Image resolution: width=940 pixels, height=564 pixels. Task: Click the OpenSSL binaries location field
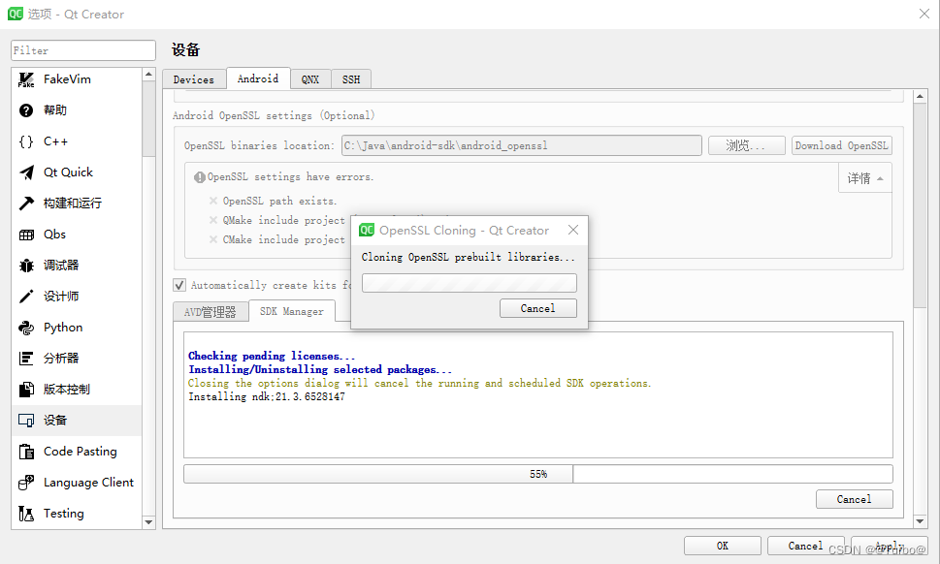[x=522, y=145]
